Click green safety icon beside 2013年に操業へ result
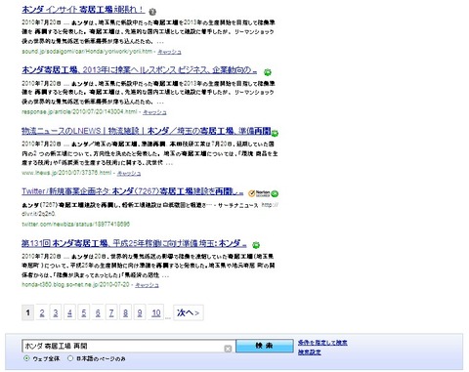The width and height of the screenshot is (469, 372). [268, 72]
